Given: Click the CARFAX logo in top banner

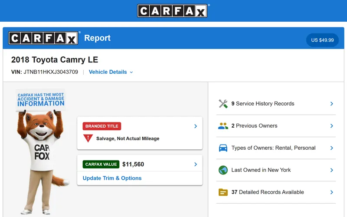Looking at the screenshot, I should click(172, 10).
